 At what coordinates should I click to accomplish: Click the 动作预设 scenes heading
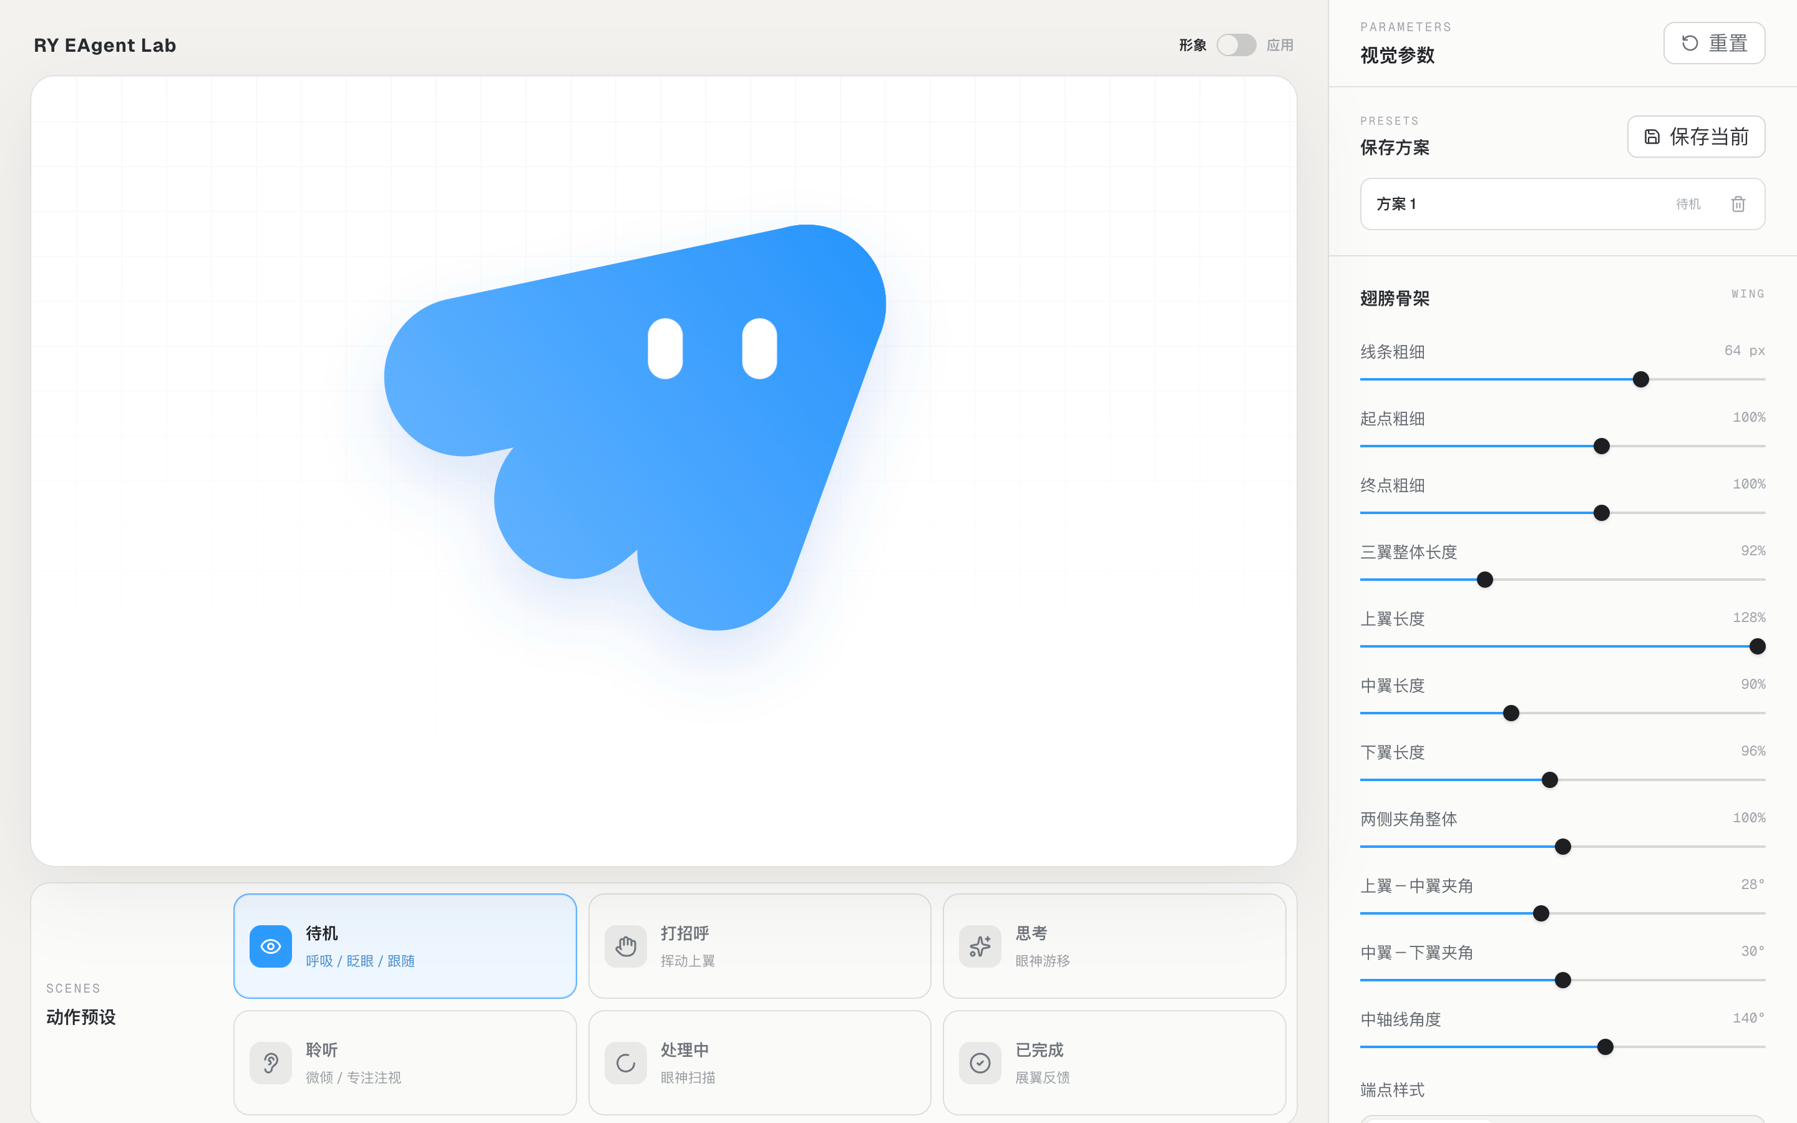81,1018
